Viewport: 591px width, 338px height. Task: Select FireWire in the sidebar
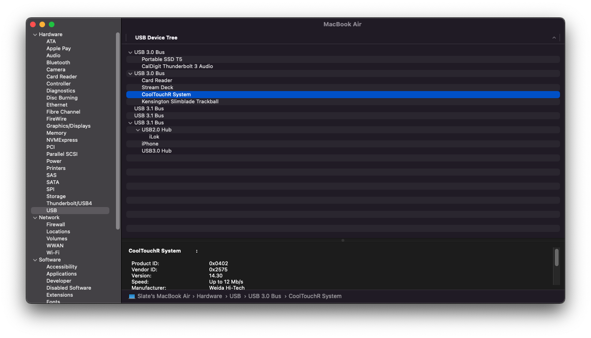click(x=56, y=119)
